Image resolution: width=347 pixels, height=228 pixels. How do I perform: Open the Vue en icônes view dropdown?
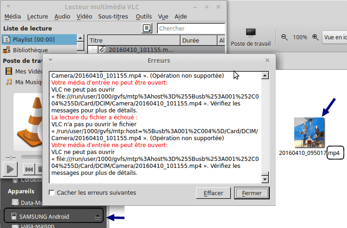point(335,37)
